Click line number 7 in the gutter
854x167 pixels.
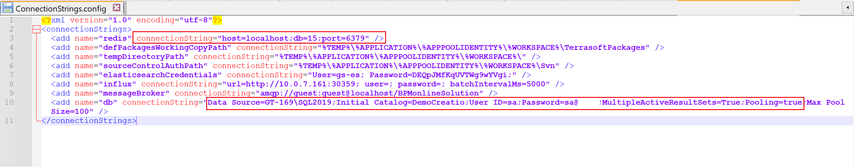tap(11, 75)
